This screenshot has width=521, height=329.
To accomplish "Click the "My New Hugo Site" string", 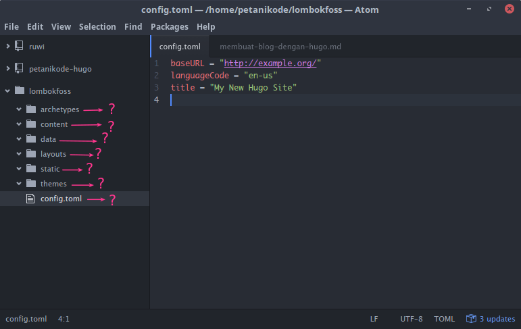I will point(253,88).
